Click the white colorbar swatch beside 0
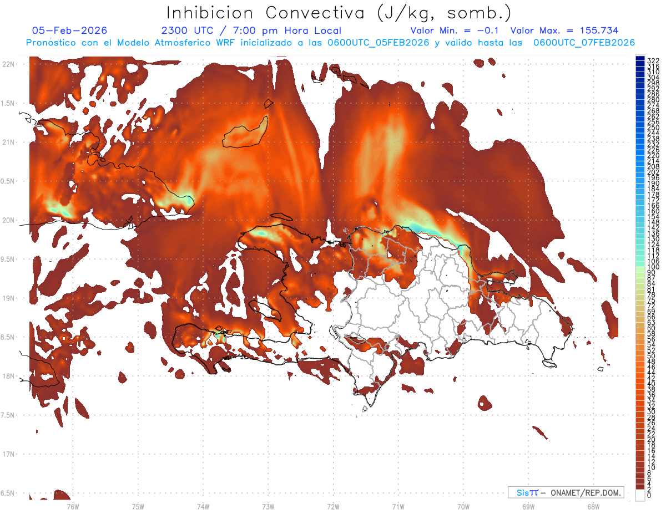This screenshot has height=514, width=666. pyautogui.click(x=640, y=495)
